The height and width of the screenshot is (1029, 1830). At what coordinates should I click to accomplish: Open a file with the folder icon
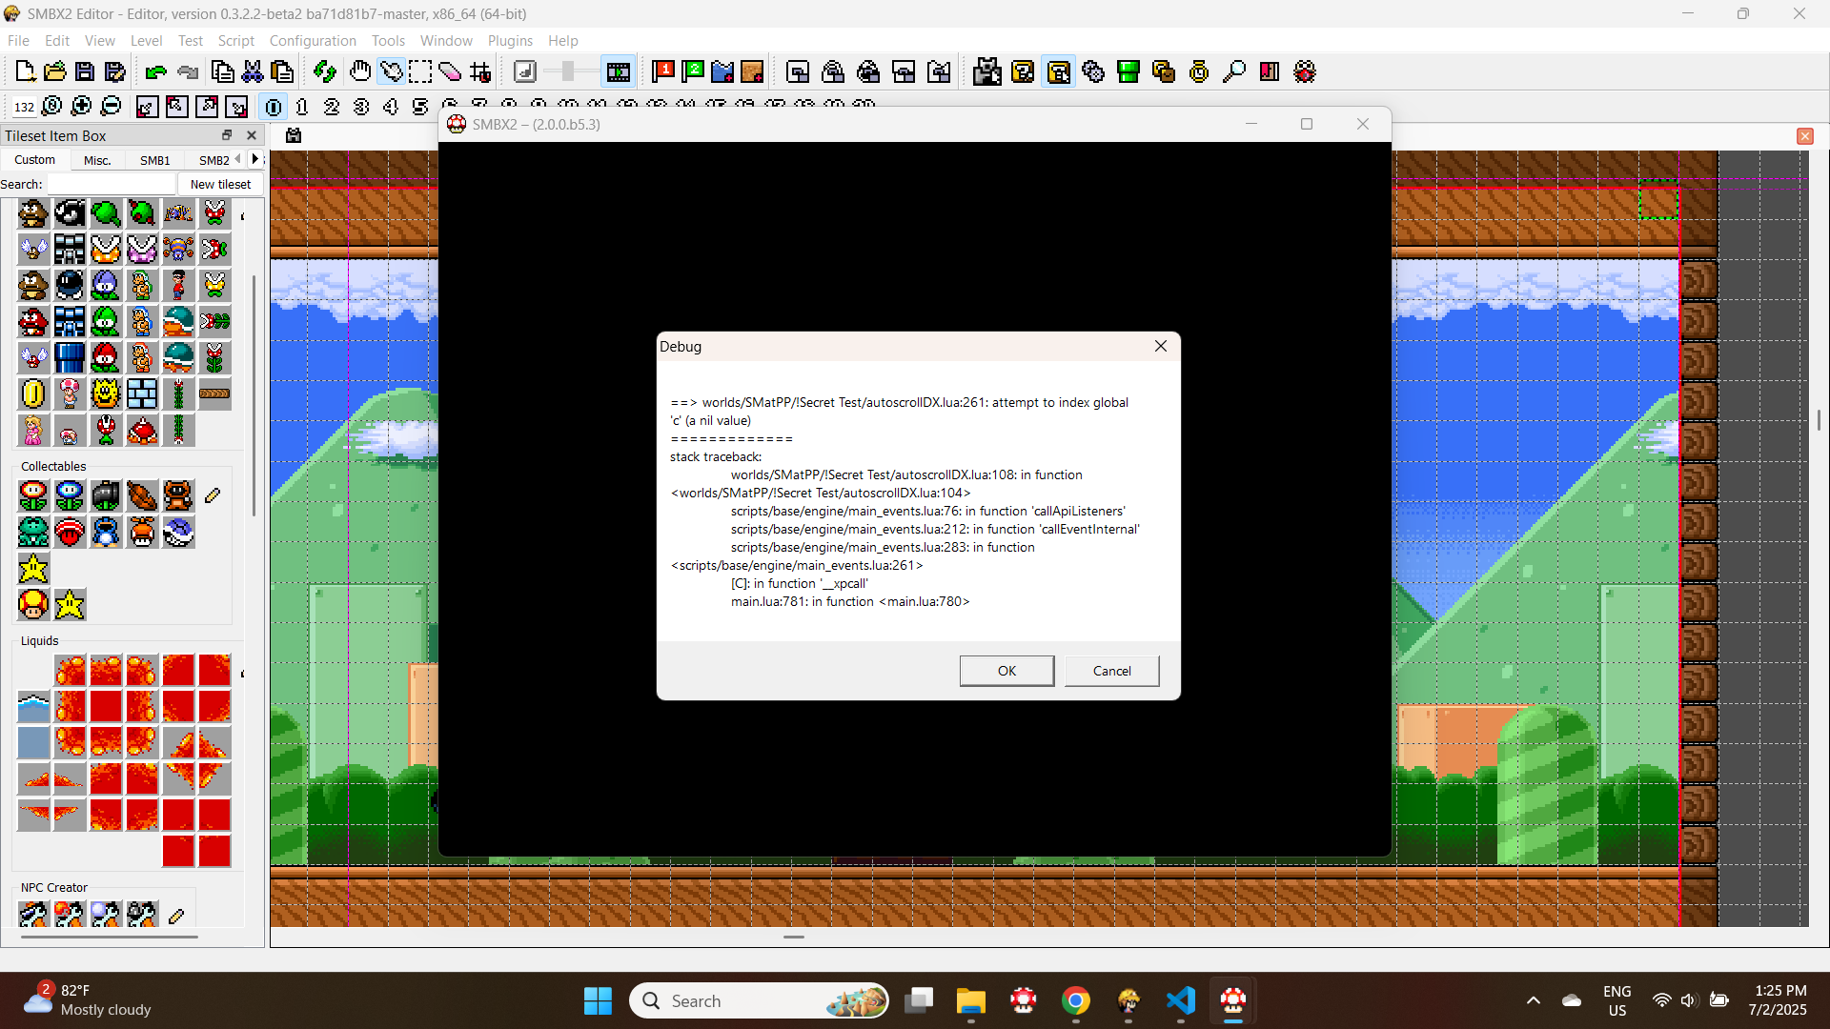pyautogui.click(x=55, y=71)
